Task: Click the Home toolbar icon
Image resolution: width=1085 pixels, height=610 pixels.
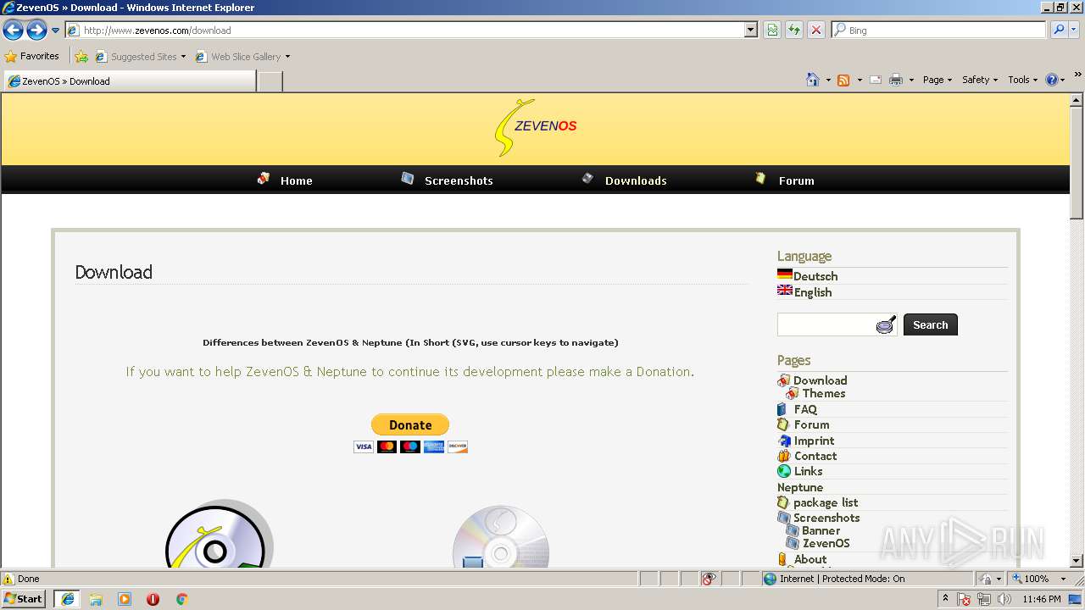Action: tap(813, 80)
